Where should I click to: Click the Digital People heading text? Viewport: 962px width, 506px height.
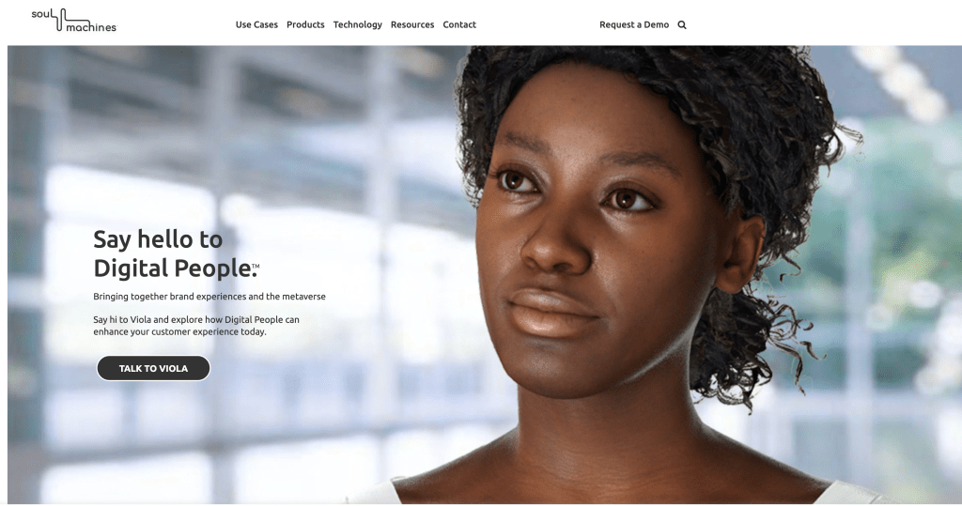click(173, 268)
